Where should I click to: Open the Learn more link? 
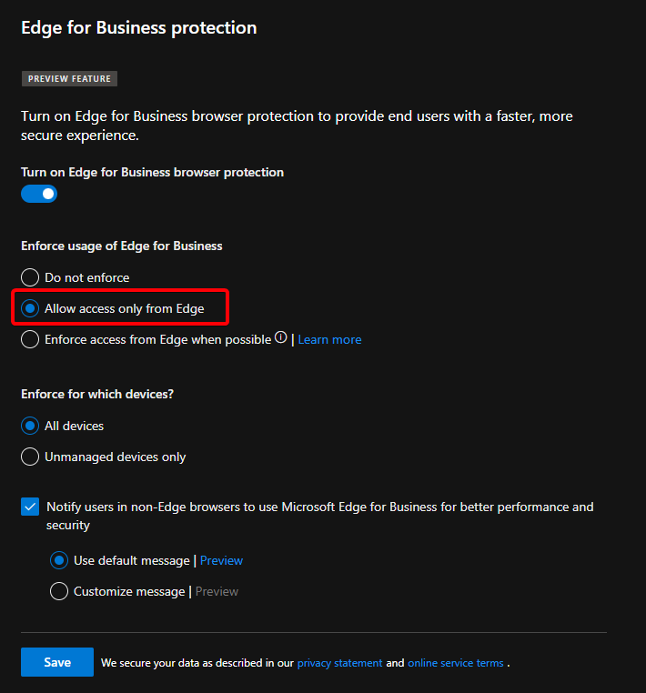click(x=329, y=339)
